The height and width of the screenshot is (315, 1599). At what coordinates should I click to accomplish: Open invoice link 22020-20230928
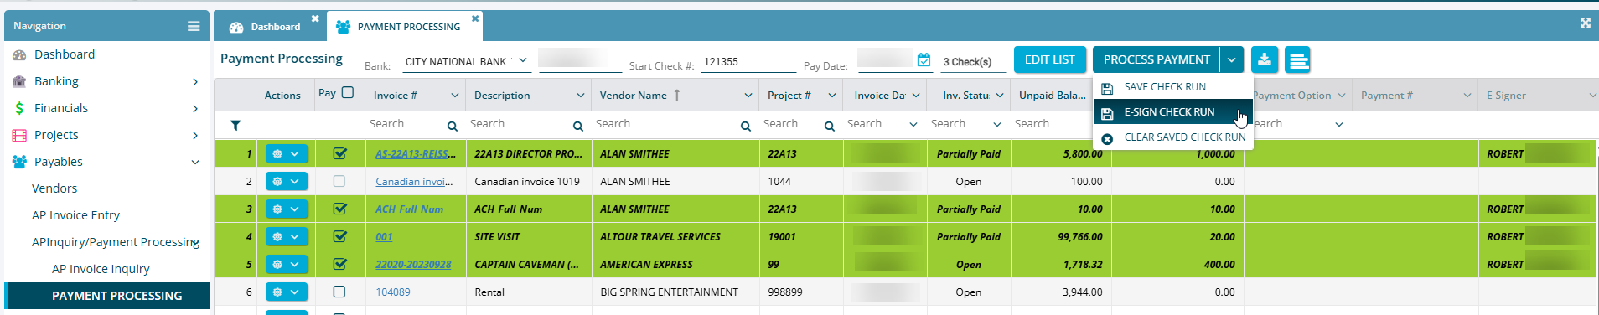click(x=413, y=265)
